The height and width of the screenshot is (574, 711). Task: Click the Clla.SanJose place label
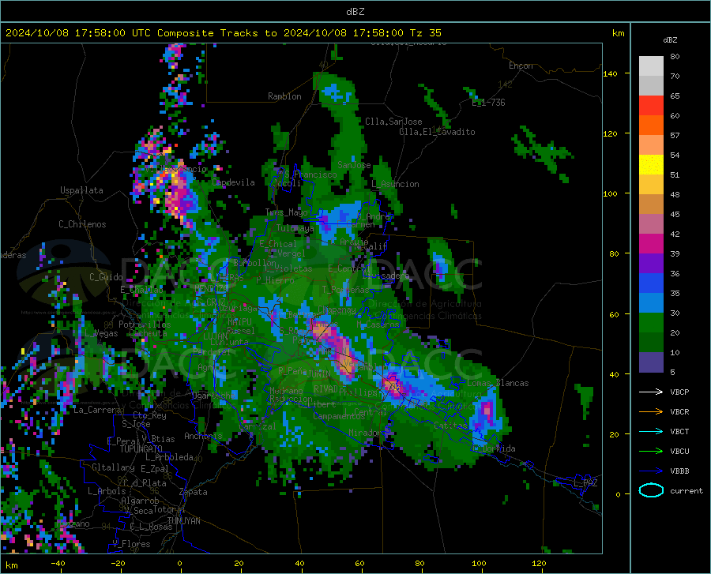click(393, 122)
